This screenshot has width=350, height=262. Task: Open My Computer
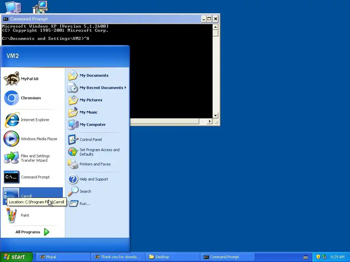(x=97, y=124)
